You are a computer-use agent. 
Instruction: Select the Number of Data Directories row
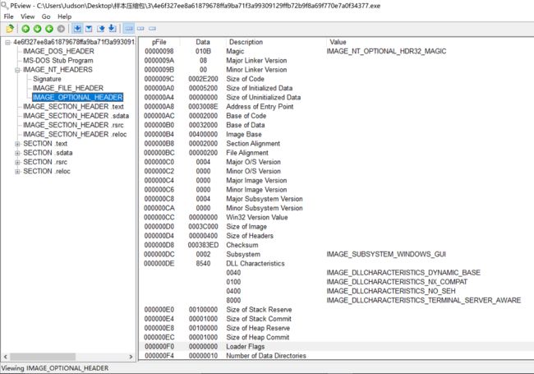click(x=335, y=356)
